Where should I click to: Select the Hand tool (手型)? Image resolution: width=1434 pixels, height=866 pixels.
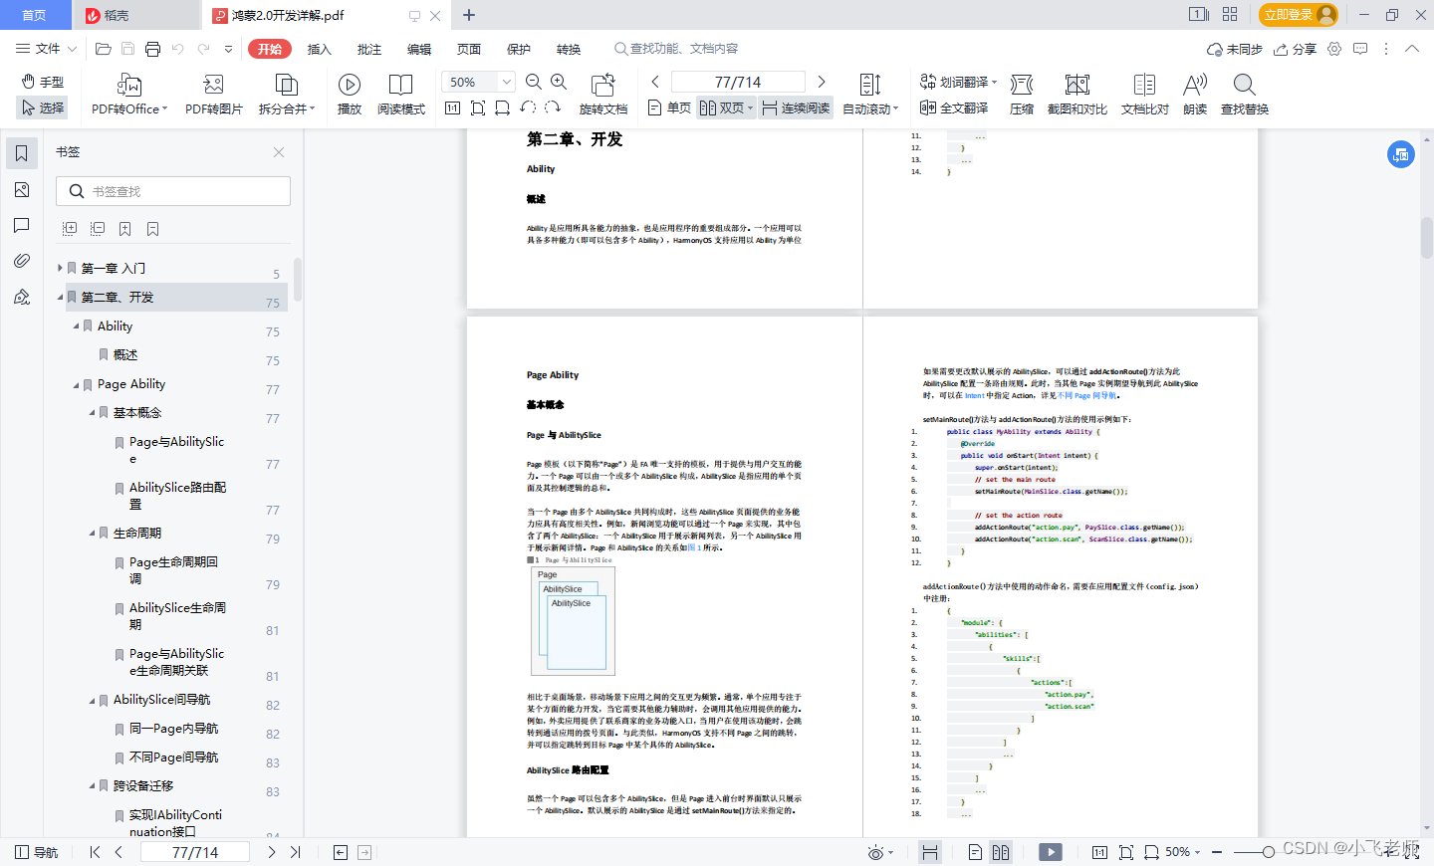(x=43, y=82)
